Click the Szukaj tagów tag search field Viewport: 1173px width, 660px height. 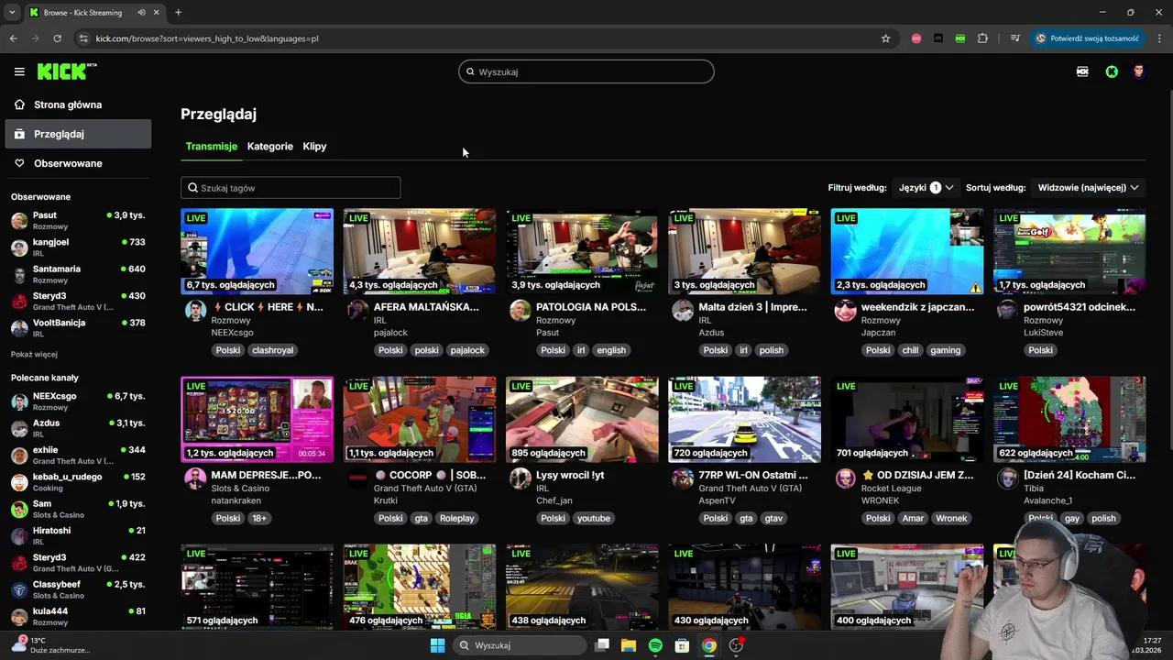(291, 188)
